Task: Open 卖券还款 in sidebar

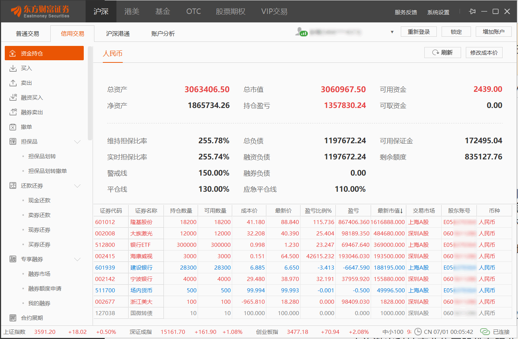Action: point(39,215)
